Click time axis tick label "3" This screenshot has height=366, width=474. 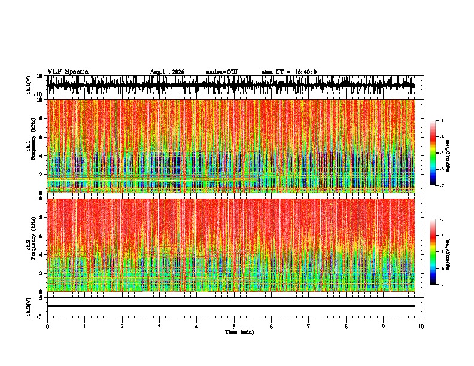tap(159, 327)
